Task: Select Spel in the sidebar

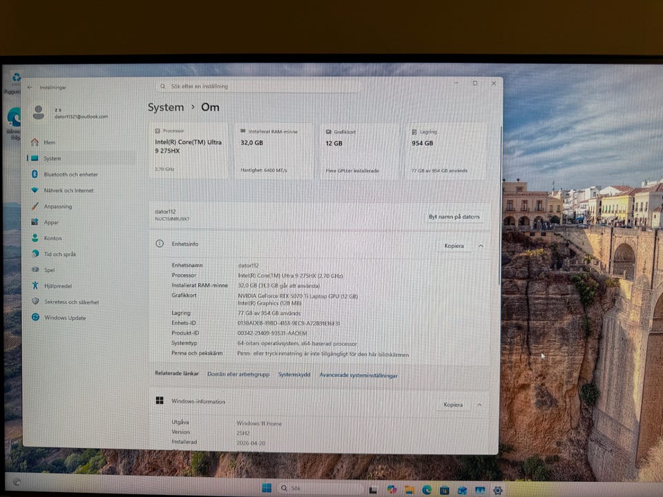Action: click(50, 270)
